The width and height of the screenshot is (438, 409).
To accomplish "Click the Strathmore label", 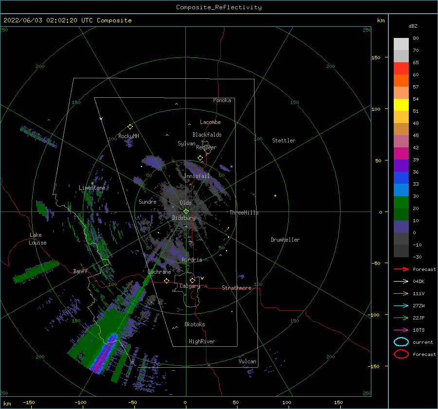I will [x=237, y=288].
